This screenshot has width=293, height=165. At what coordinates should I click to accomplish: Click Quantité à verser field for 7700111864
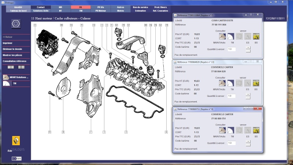click(x=231, y=49)
